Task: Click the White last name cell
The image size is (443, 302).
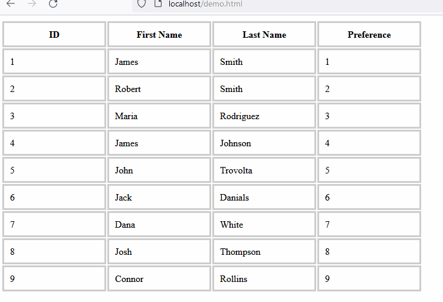Action: pyautogui.click(x=264, y=224)
